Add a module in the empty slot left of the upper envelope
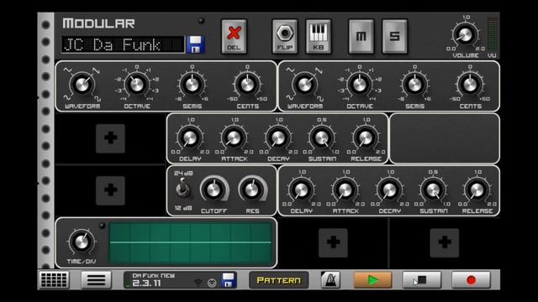The width and height of the screenshot is (538, 302). 110,138
